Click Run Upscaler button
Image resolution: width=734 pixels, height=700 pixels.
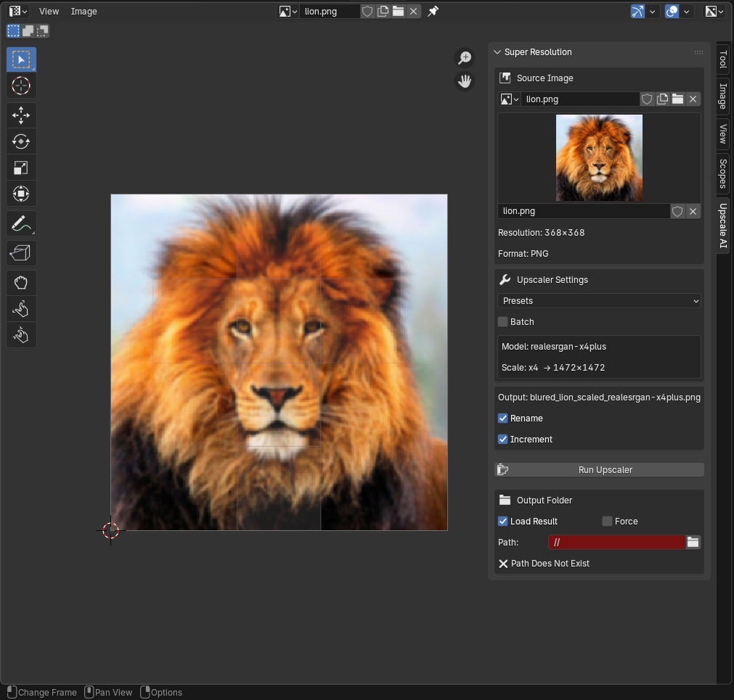[x=599, y=469]
